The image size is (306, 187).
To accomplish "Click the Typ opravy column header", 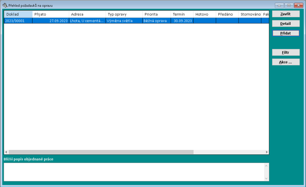I will [x=124, y=14].
